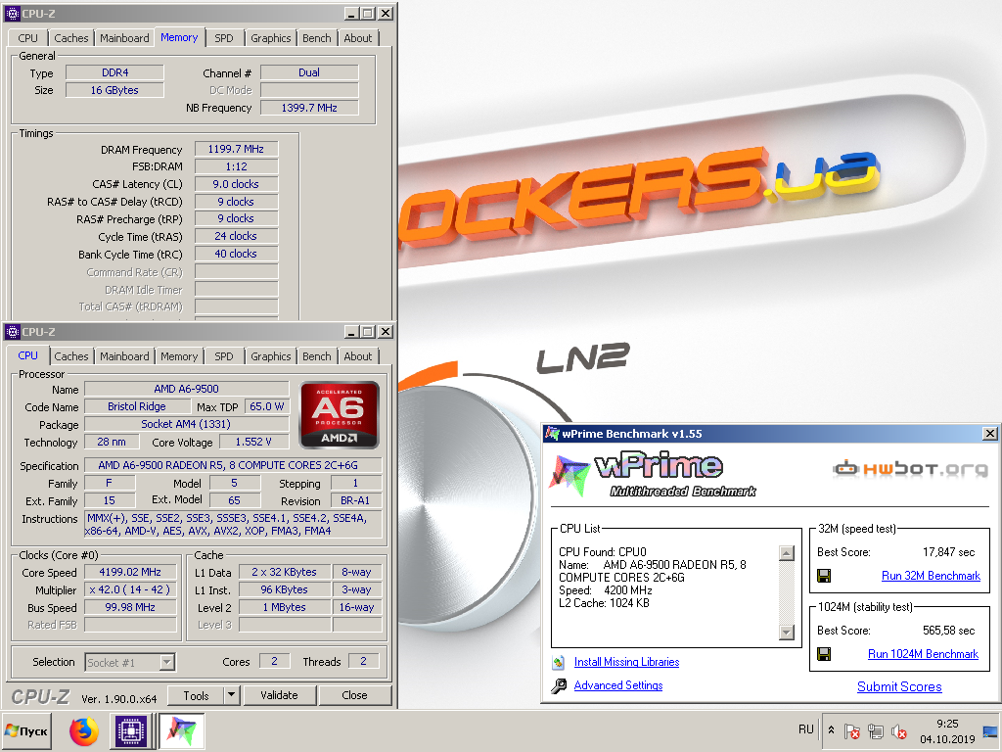Click the 1024M best score 565,58 sec

point(948,631)
